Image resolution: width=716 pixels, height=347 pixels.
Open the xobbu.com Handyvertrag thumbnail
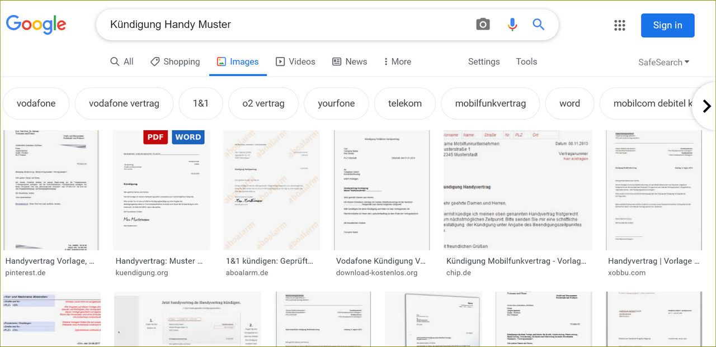(x=654, y=190)
